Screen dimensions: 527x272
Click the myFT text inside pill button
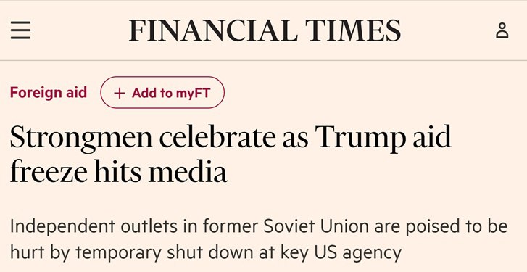click(x=193, y=93)
